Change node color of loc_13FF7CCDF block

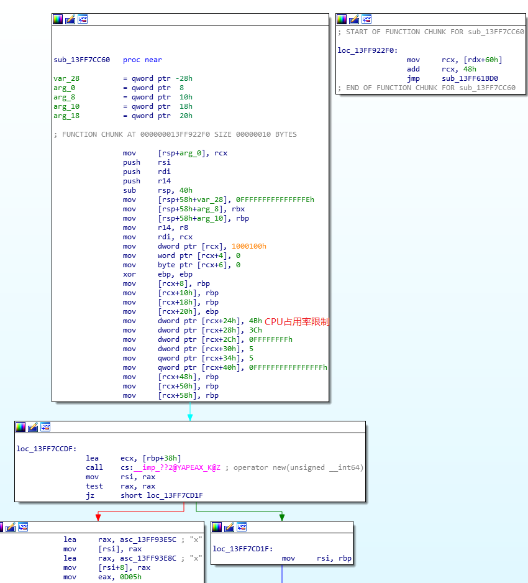(x=20, y=427)
